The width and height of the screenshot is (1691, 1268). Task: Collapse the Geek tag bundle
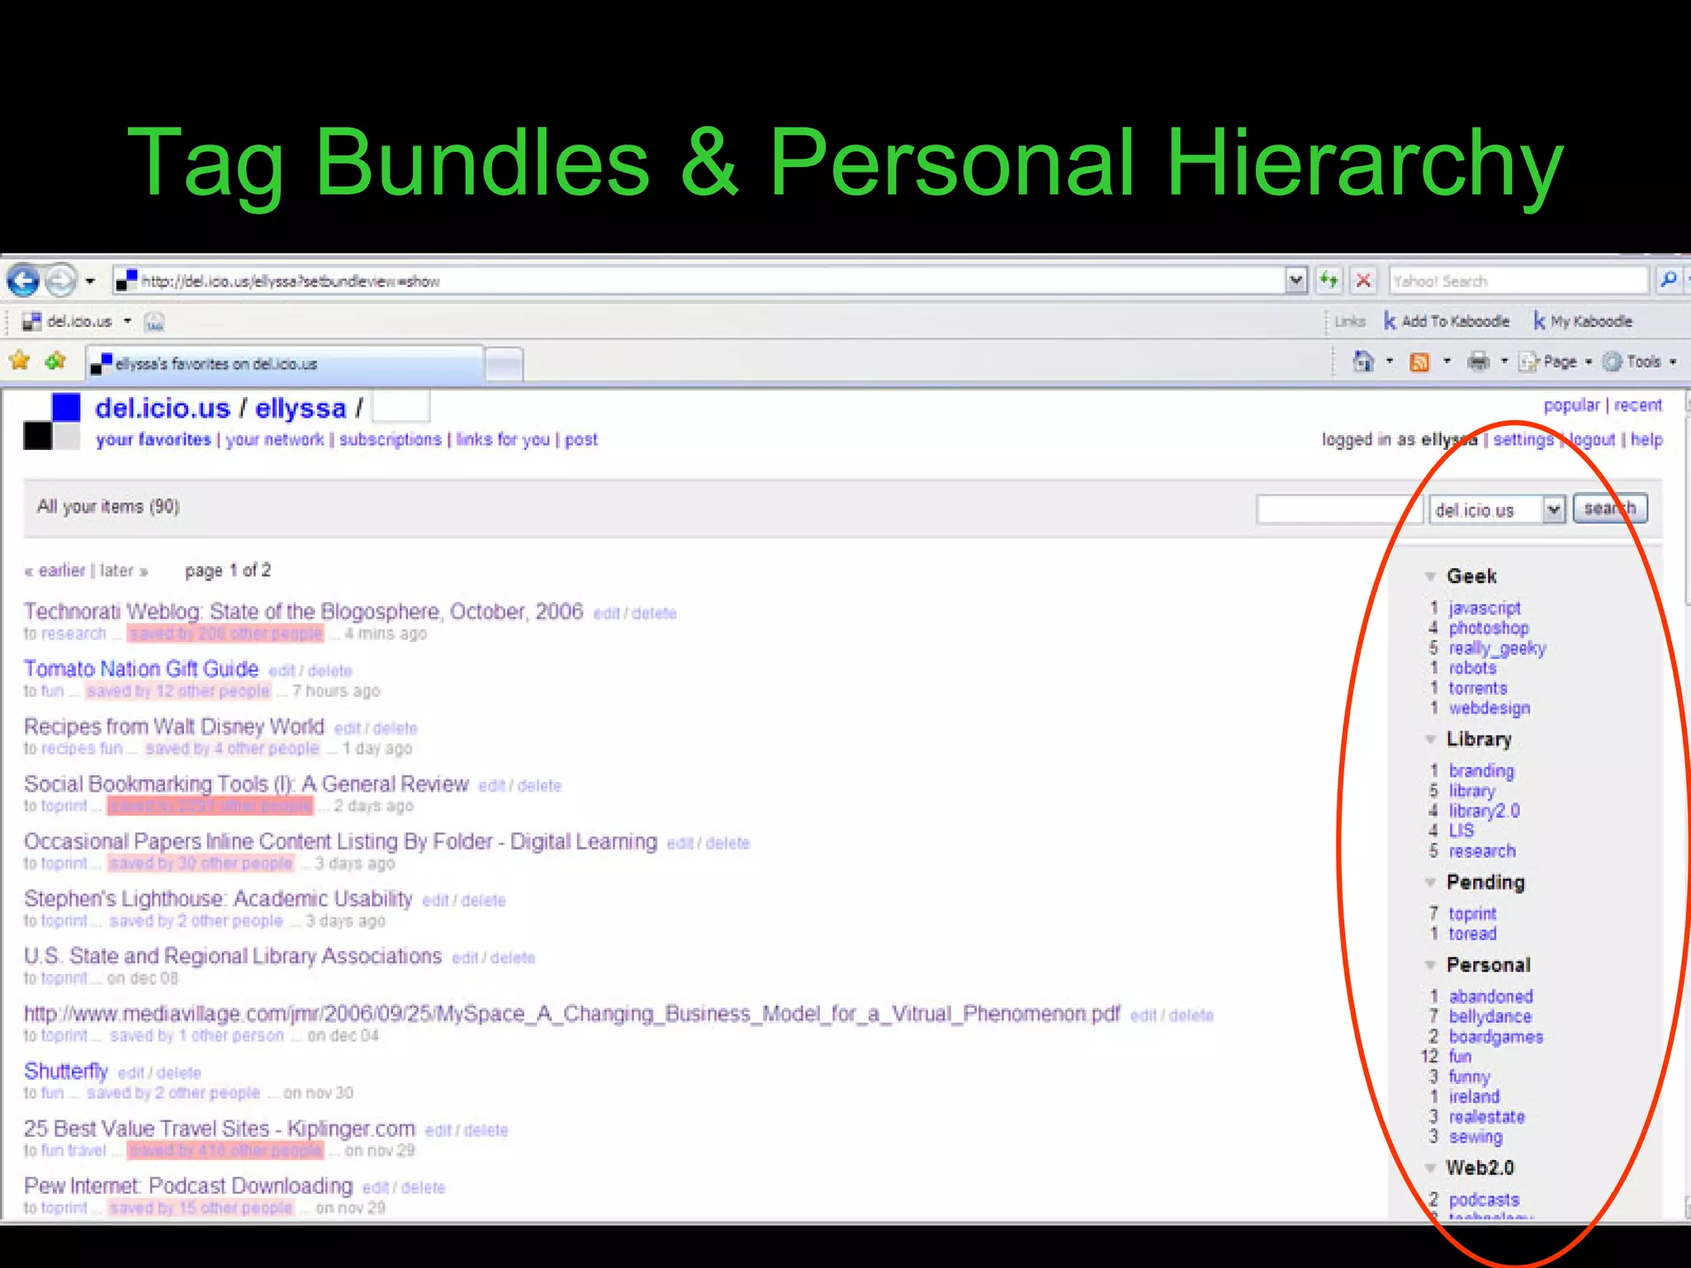pos(1430,576)
